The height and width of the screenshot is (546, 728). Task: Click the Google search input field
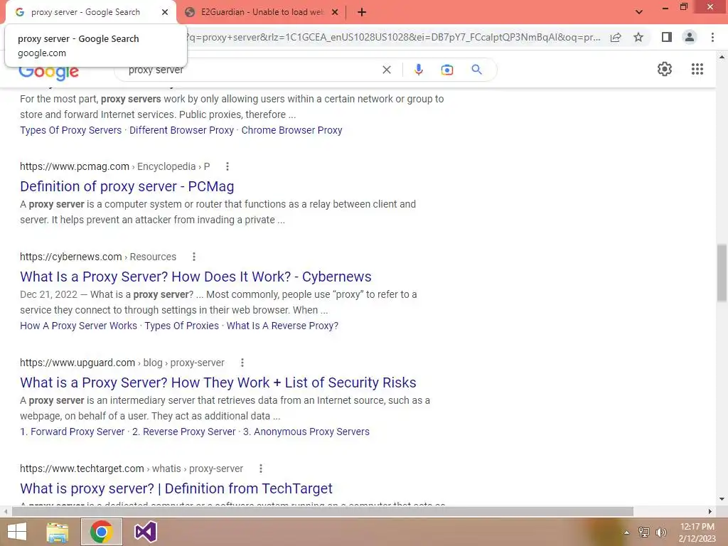251,70
